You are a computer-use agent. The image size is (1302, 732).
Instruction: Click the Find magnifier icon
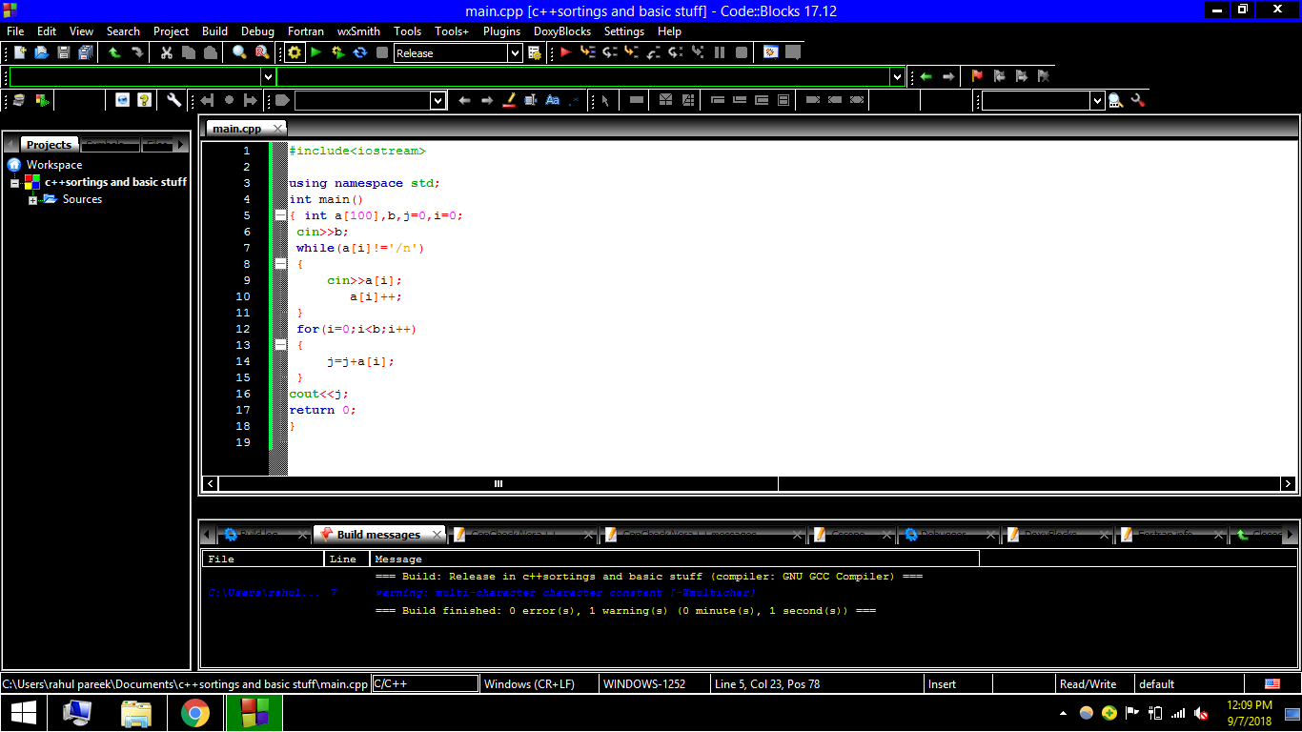click(x=239, y=52)
